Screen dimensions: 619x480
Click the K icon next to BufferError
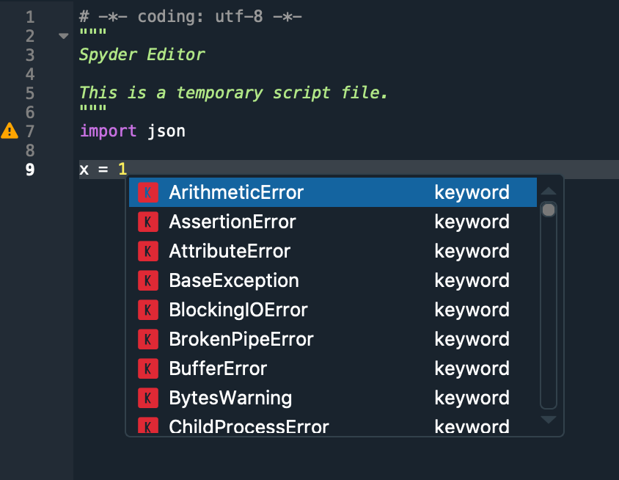[x=148, y=368]
